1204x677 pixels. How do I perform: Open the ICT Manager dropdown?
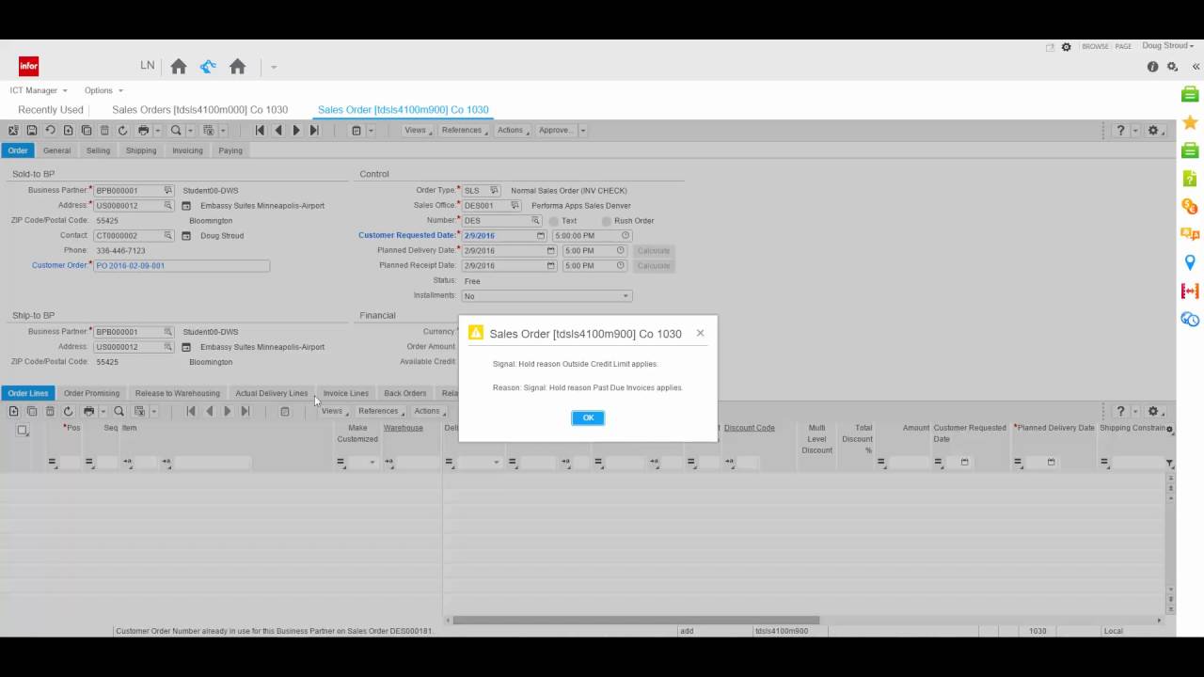(39, 91)
